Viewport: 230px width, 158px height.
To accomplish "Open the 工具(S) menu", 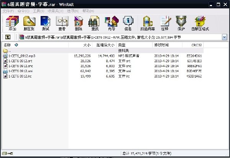I will pos(38,11).
